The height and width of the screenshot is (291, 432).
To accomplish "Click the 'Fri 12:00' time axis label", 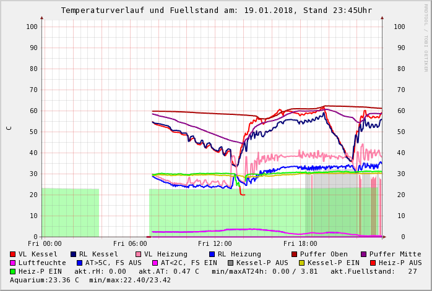I will click(215, 244).
